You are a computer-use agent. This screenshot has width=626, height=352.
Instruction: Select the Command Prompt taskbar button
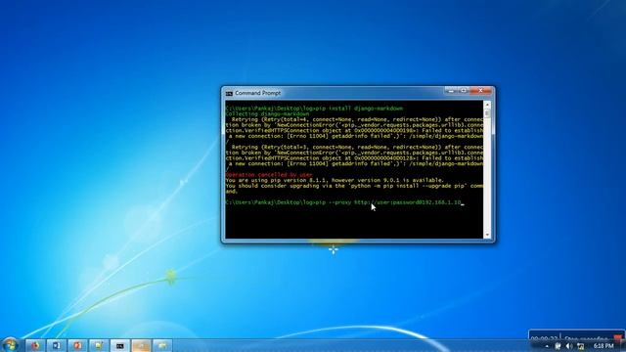119,345
